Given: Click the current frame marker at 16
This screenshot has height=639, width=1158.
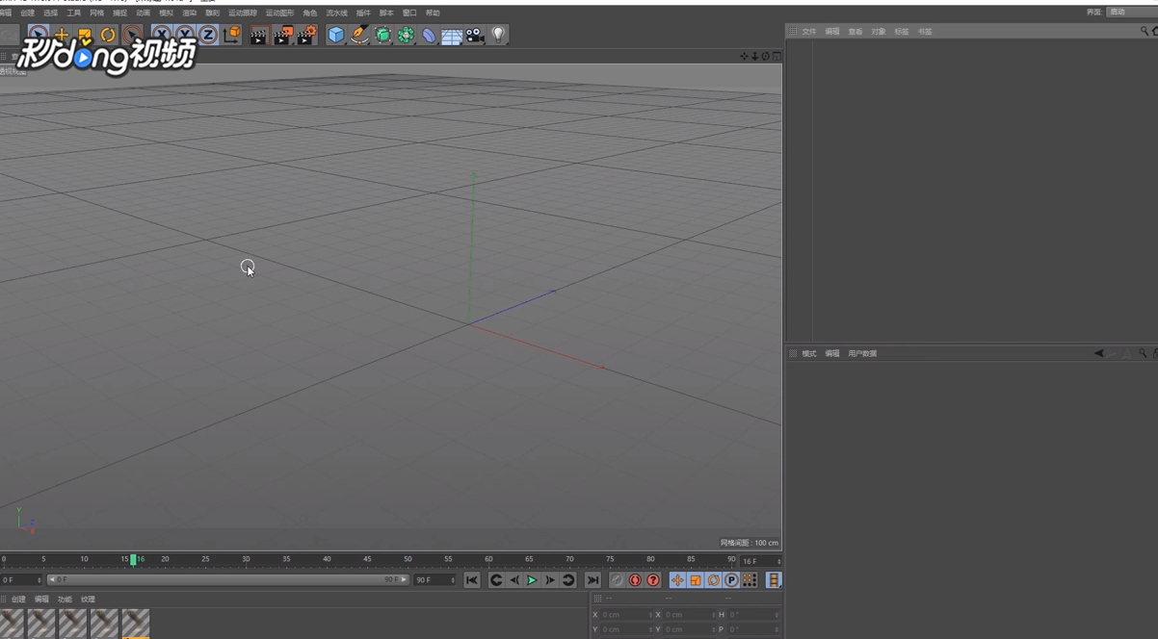Looking at the screenshot, I should click(x=134, y=559).
